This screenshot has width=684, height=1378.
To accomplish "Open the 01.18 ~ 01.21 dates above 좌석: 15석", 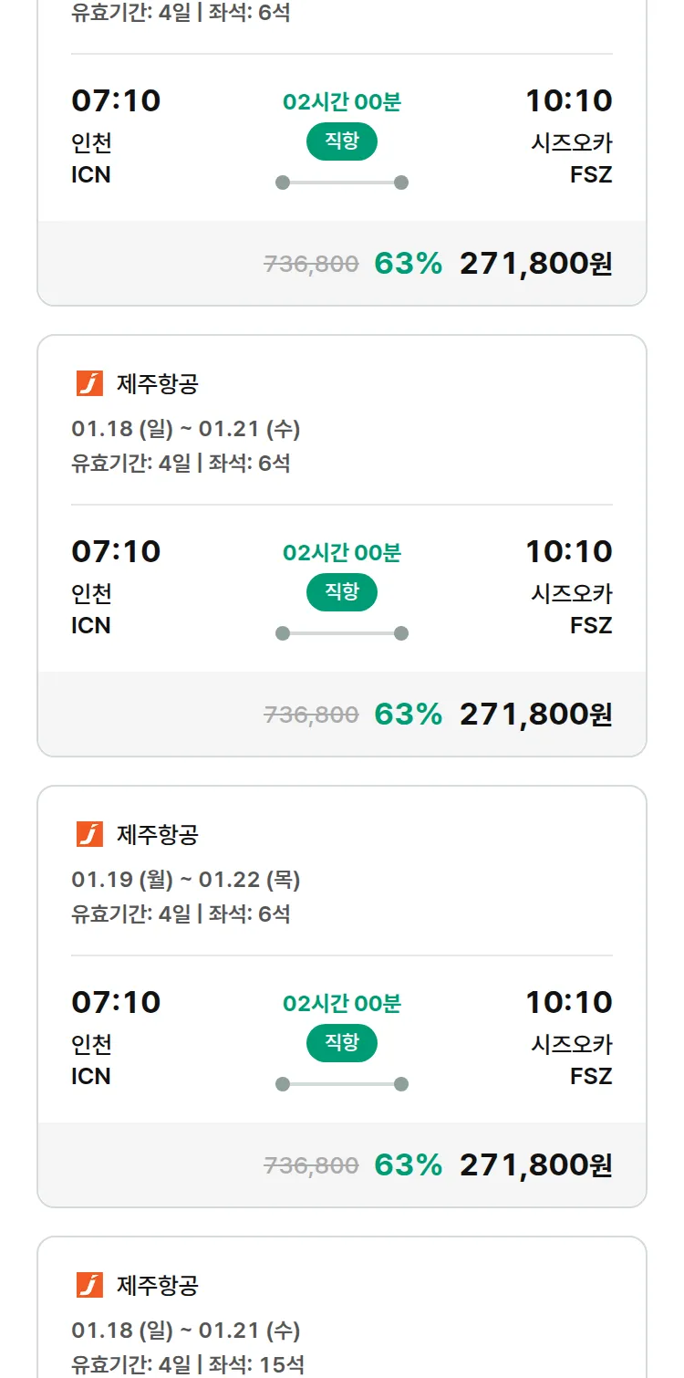I will (185, 1331).
